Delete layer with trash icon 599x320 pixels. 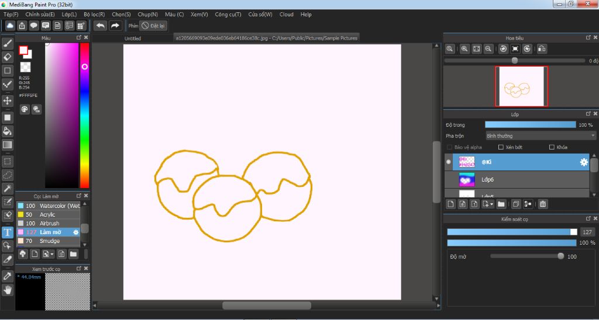[x=543, y=204]
